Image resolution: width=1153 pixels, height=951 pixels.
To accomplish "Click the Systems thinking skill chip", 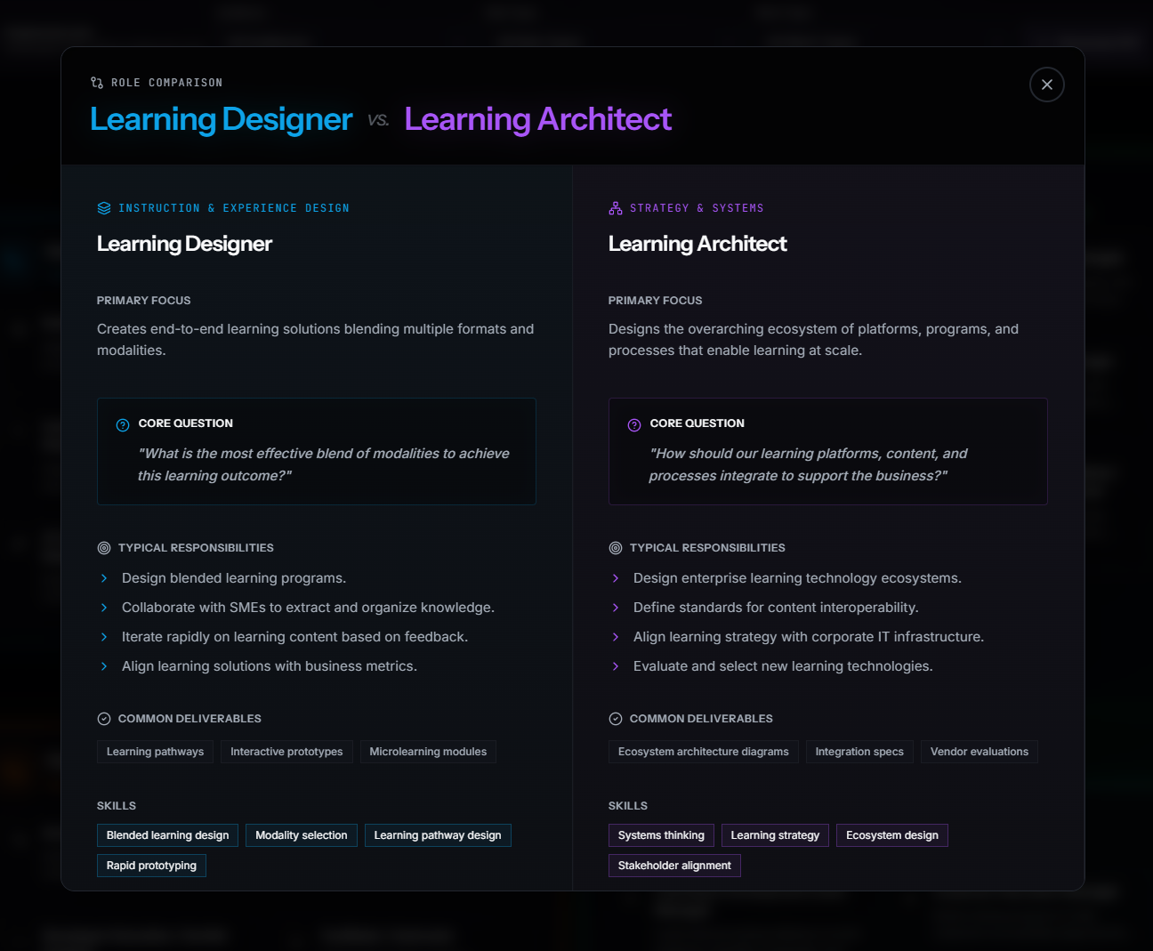I will click(x=661, y=835).
